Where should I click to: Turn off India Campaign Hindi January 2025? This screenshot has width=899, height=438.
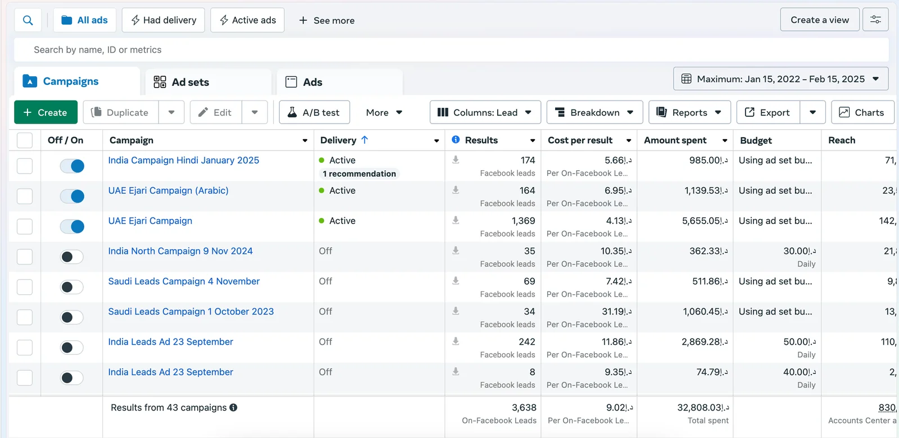[72, 166]
